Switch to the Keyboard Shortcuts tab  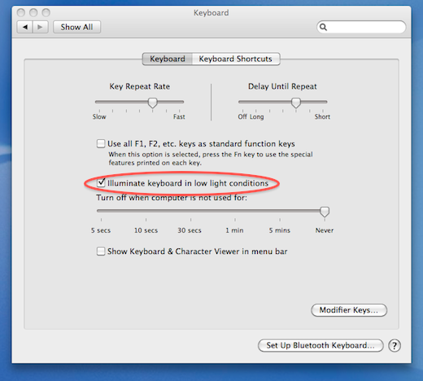point(236,59)
